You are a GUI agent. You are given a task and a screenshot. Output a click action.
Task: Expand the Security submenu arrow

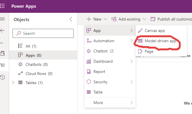(x=131, y=82)
